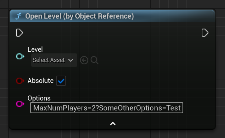Click the Level pin label
The width and height of the screenshot is (225, 138).
click(35, 49)
